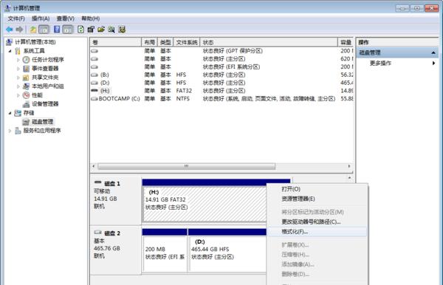Screen dimensions: 443x285
Task: Choose 资源管理器(E) from context menu
Action: pos(317,199)
